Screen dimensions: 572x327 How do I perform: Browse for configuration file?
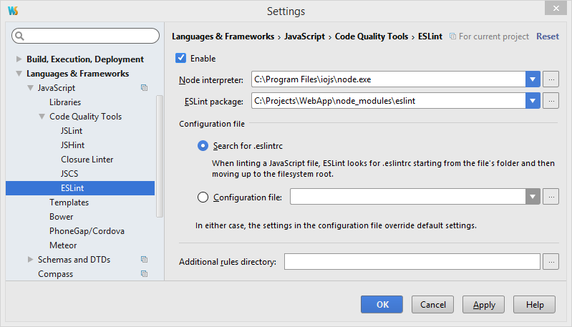[551, 197]
